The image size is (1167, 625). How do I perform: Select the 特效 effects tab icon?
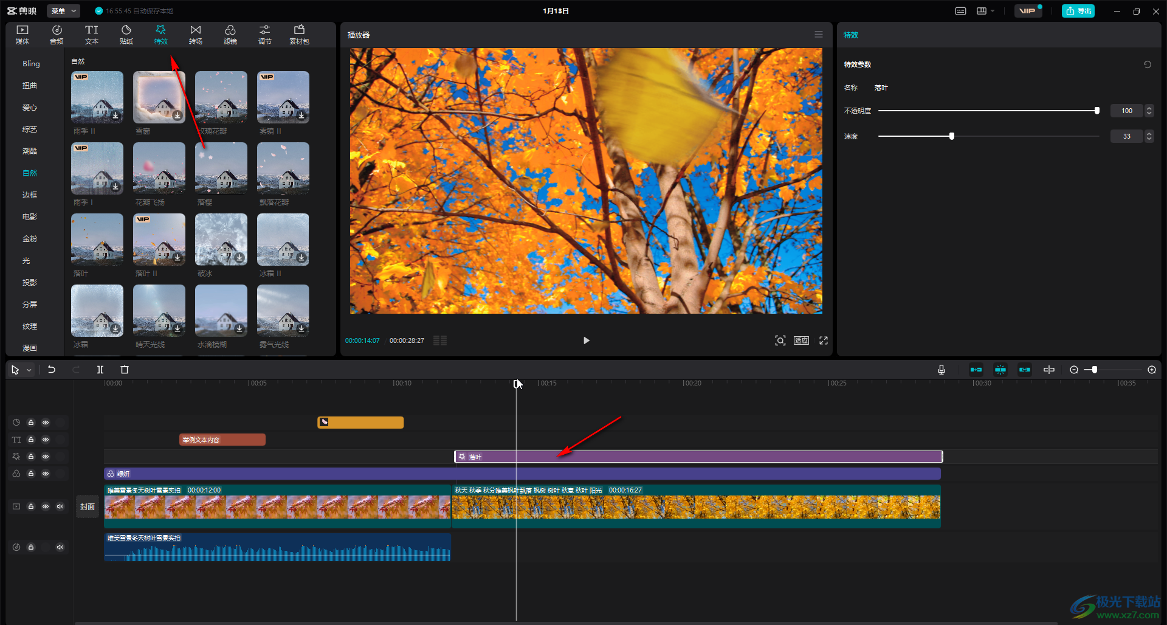[x=161, y=35]
